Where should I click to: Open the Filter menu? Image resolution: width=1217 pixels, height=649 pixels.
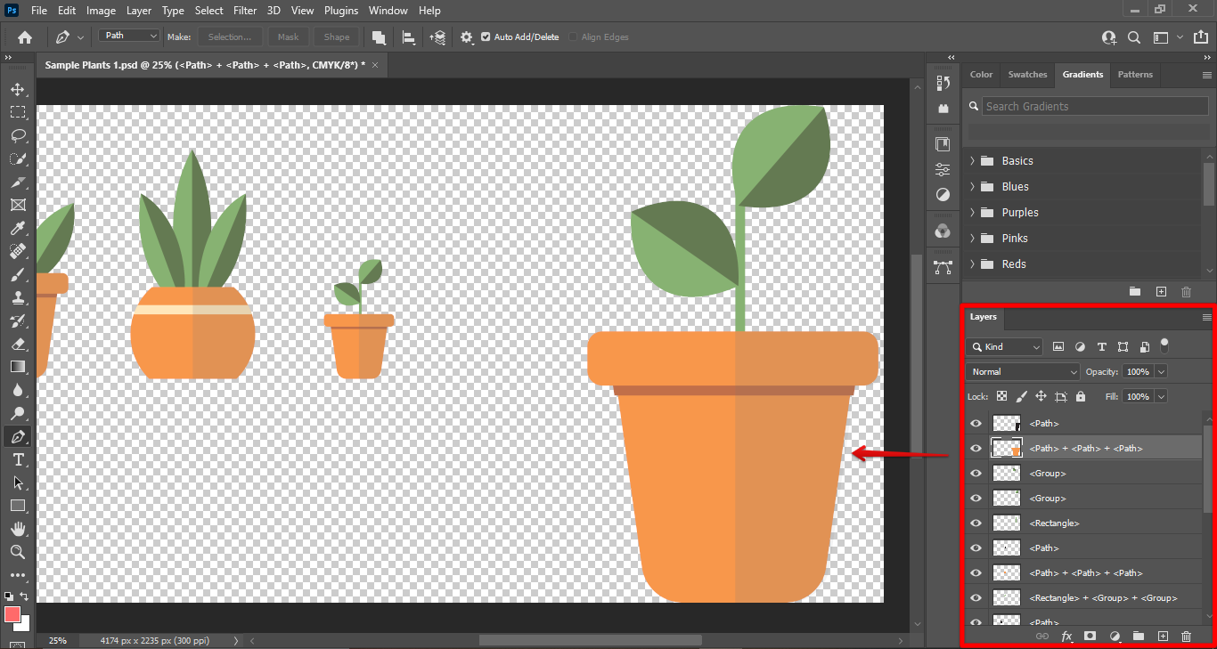[x=246, y=11]
